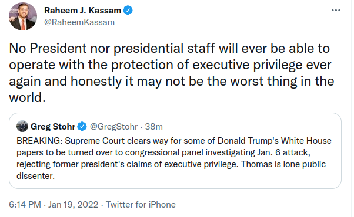The image size is (354, 217).
Task: Open the quoted tweet text beginning BREAKING
Action: pyautogui.click(x=174, y=158)
